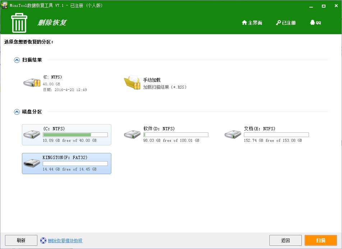Click KINGSTON F: partition usage bar
Image resolution: width=342 pixels, height=249 pixels.
coord(75,164)
